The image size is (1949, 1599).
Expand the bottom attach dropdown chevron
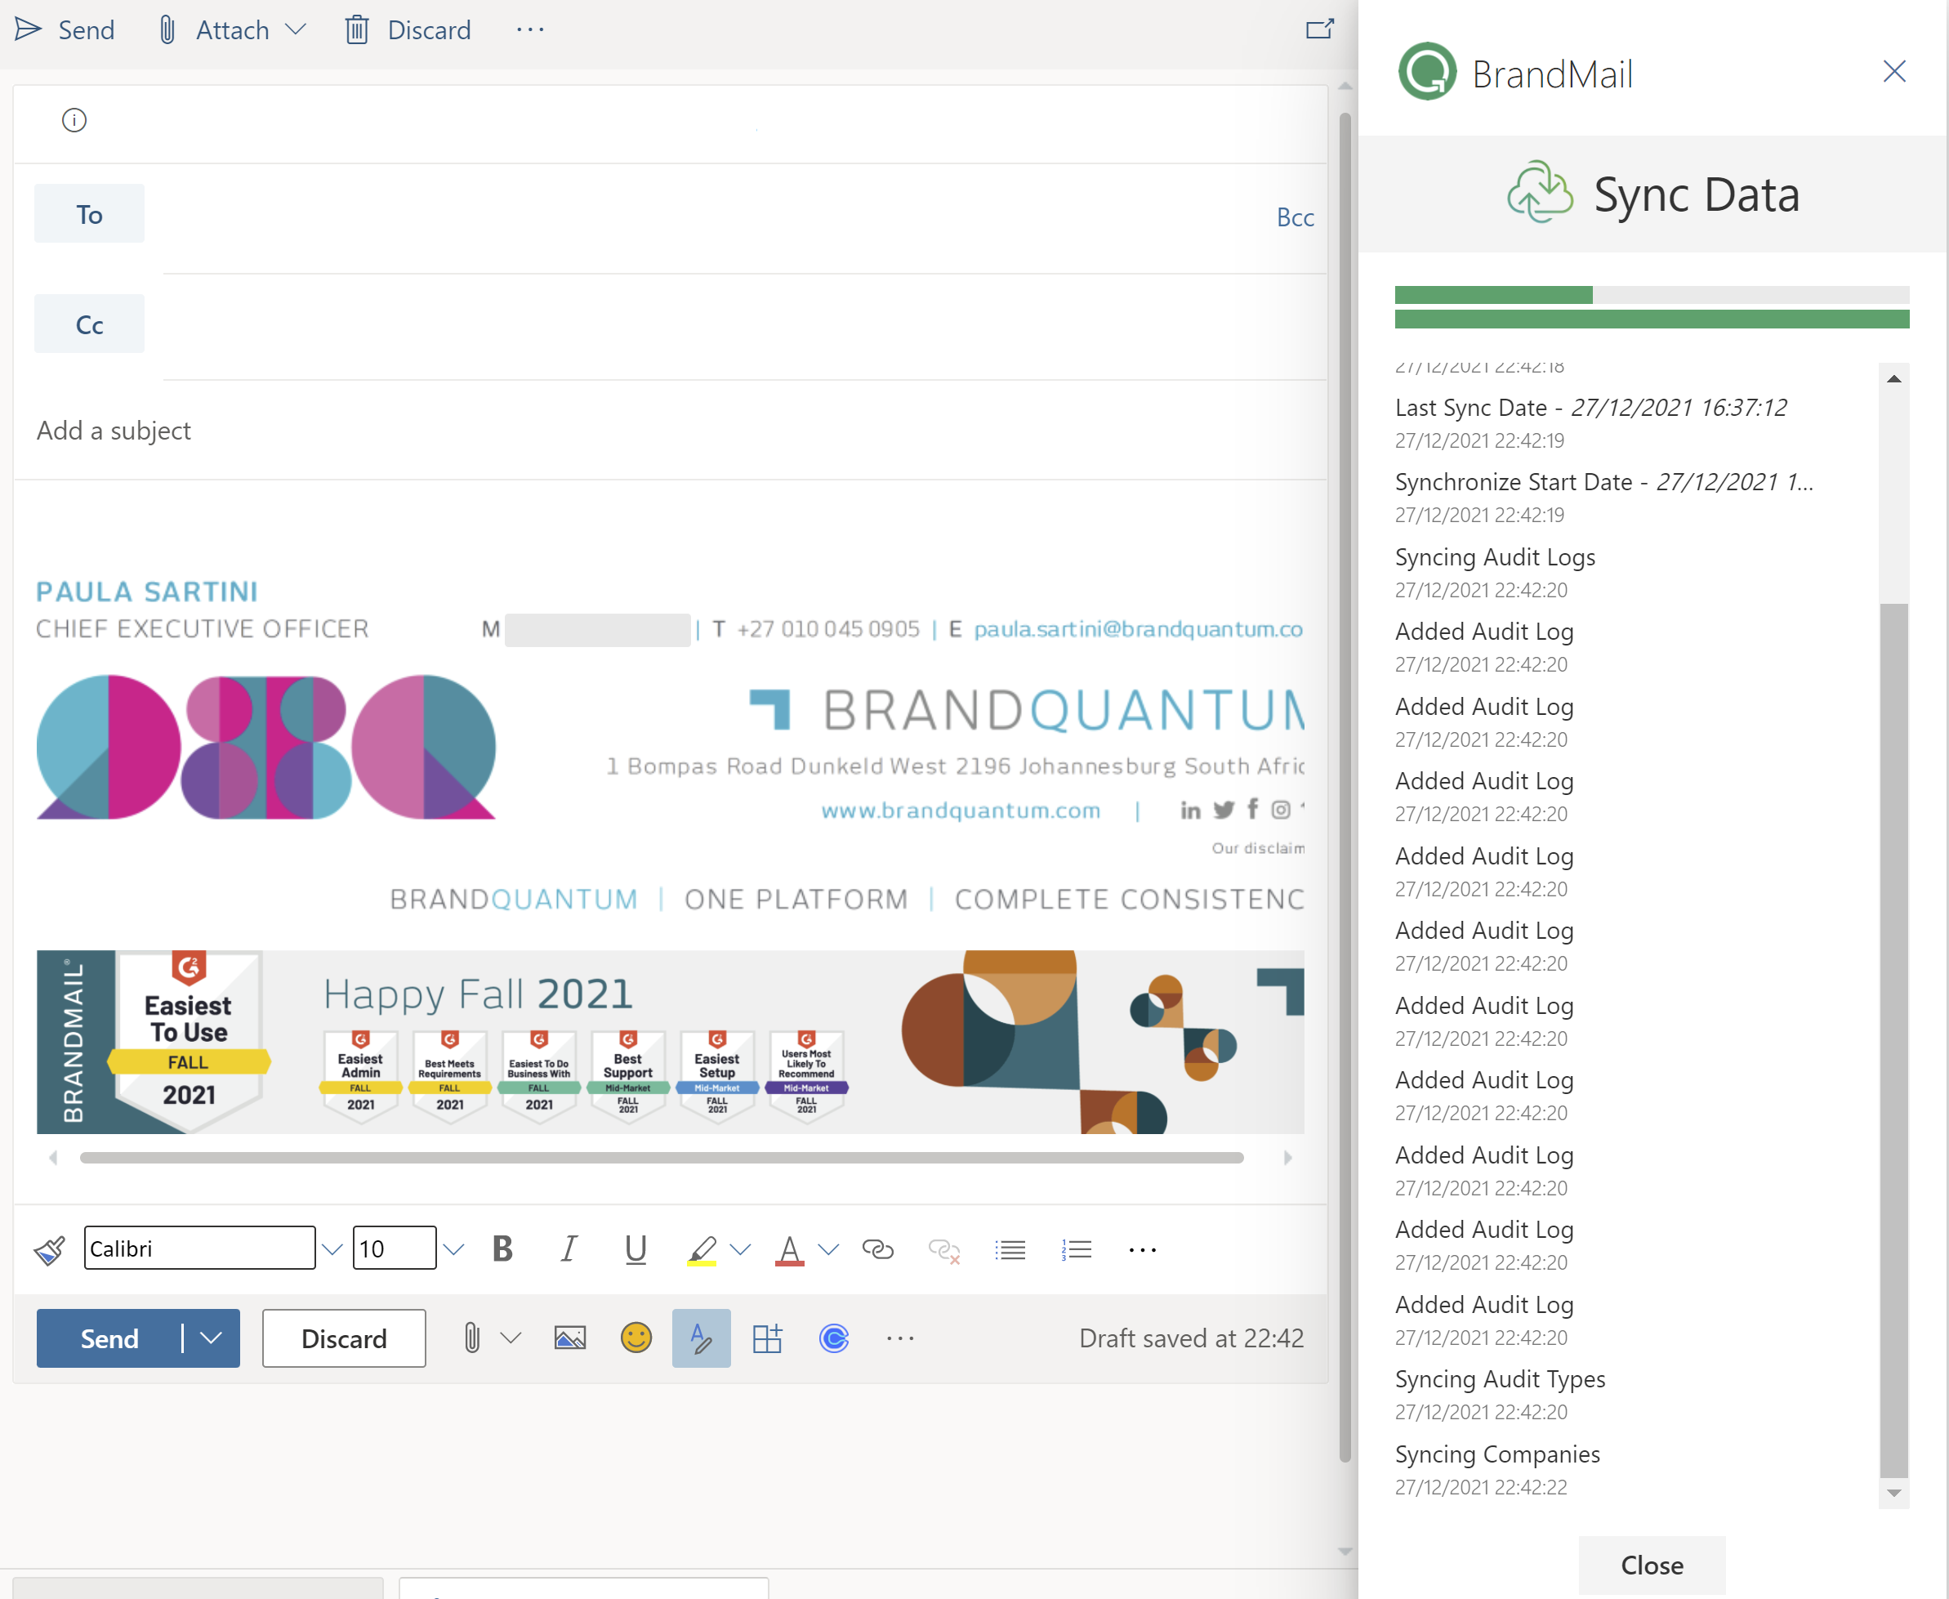point(511,1338)
